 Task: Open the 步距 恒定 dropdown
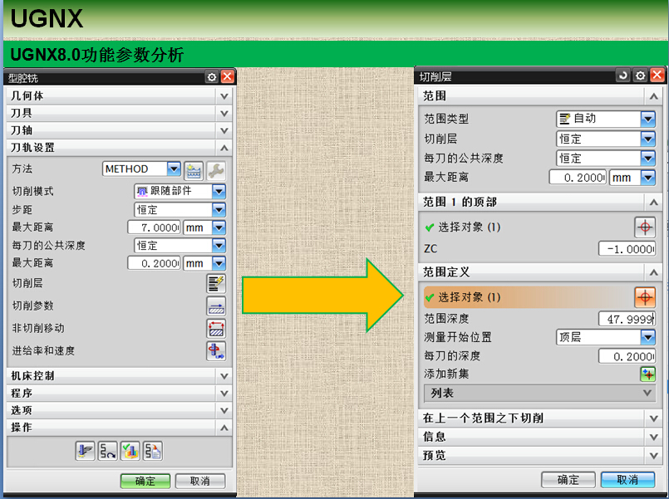[219, 210]
